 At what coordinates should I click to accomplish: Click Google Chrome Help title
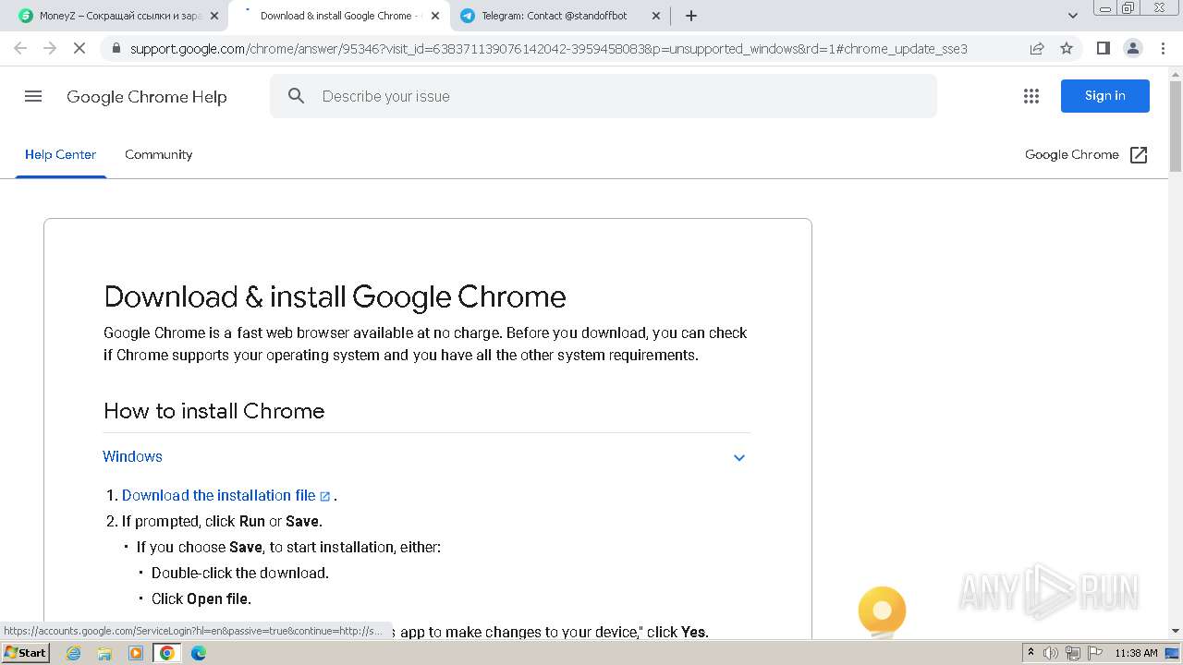(147, 97)
